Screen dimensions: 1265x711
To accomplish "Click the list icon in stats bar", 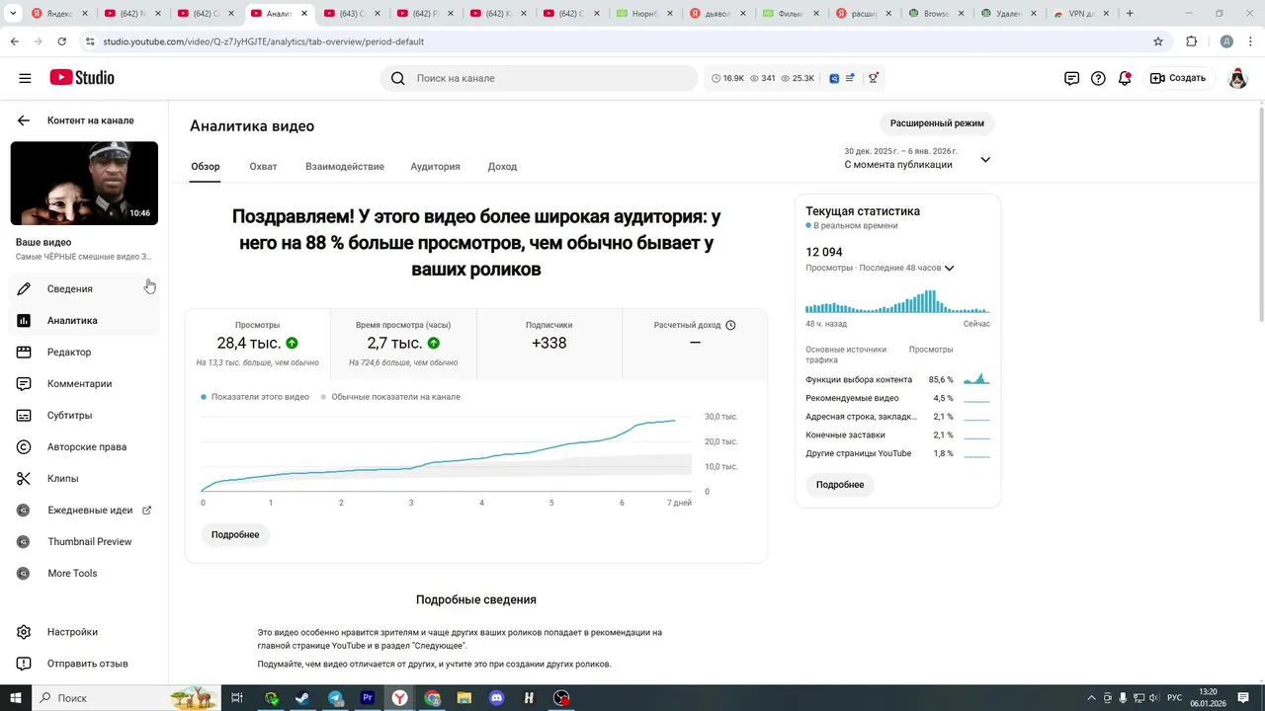I will pyautogui.click(x=850, y=78).
